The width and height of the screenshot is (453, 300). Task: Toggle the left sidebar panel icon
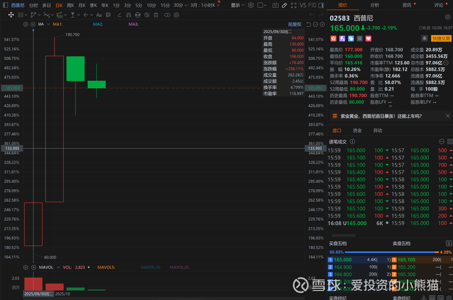click(5, 5)
